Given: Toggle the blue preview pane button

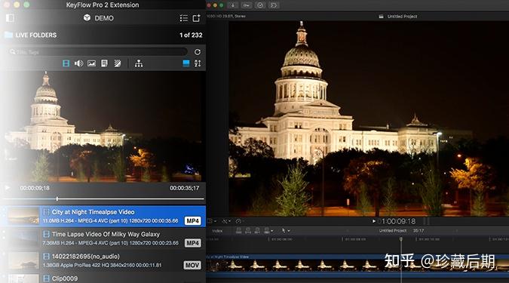Looking at the screenshot, I should pyautogui.click(x=186, y=63).
